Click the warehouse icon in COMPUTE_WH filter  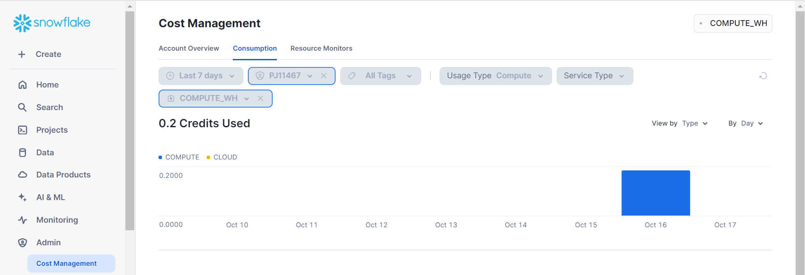[x=171, y=98]
